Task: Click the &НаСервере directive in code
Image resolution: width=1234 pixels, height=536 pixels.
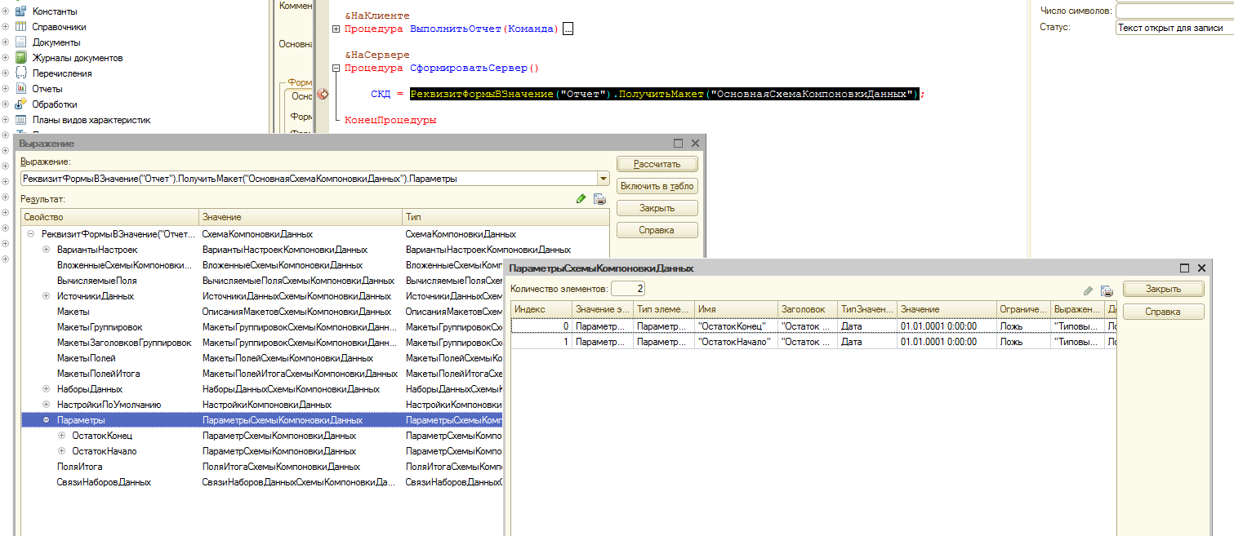Action: click(377, 55)
